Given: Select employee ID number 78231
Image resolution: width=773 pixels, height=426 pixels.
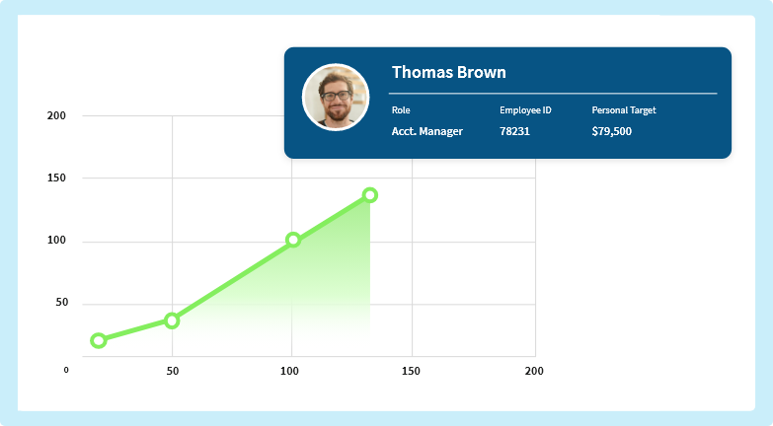Looking at the screenshot, I should 514,131.
